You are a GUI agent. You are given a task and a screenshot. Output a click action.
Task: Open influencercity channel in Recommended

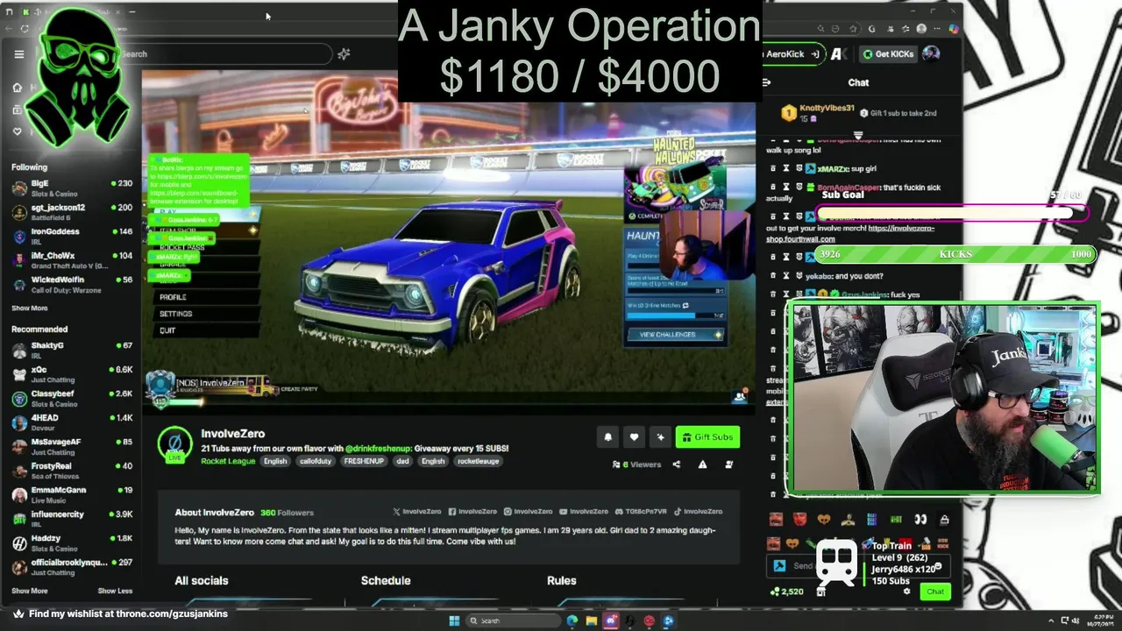[x=71, y=519]
